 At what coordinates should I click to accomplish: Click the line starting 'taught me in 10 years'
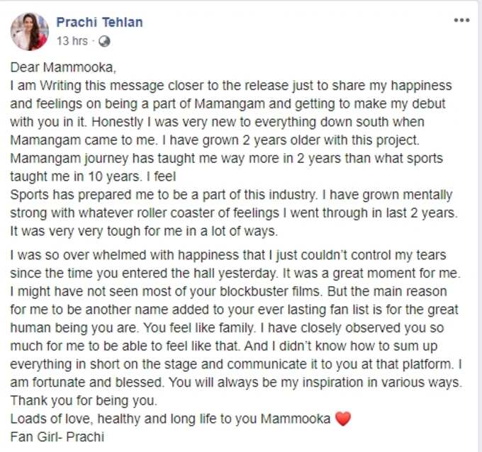[93, 176]
